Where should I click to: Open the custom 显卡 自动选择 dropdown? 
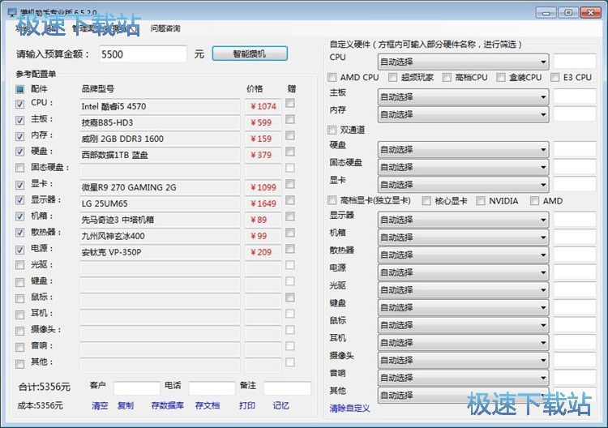point(464,185)
